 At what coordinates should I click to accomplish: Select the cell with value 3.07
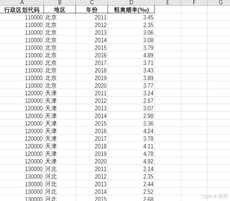click(131, 108)
